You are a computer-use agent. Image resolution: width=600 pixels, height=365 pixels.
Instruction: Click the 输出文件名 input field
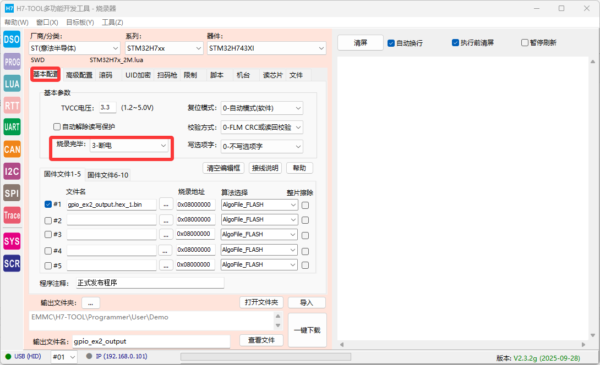pos(150,341)
